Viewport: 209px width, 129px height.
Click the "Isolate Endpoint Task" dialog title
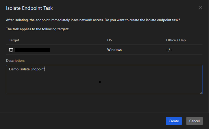29,8
